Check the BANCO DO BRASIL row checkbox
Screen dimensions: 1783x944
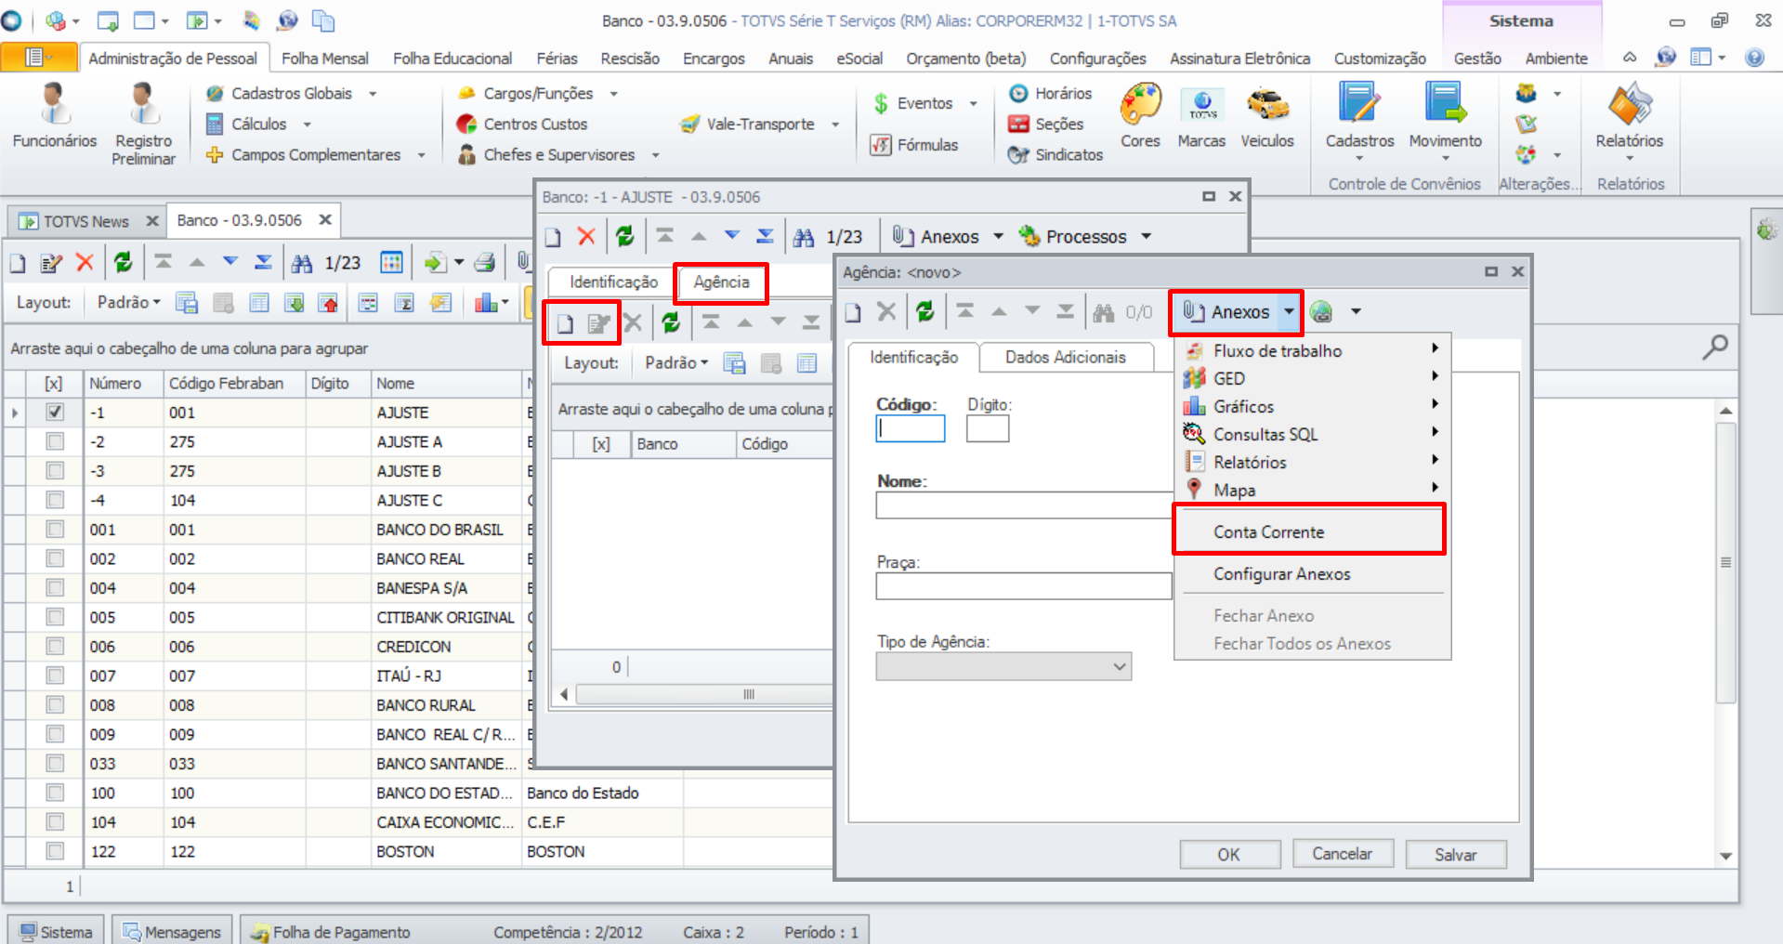pyautogui.click(x=55, y=530)
